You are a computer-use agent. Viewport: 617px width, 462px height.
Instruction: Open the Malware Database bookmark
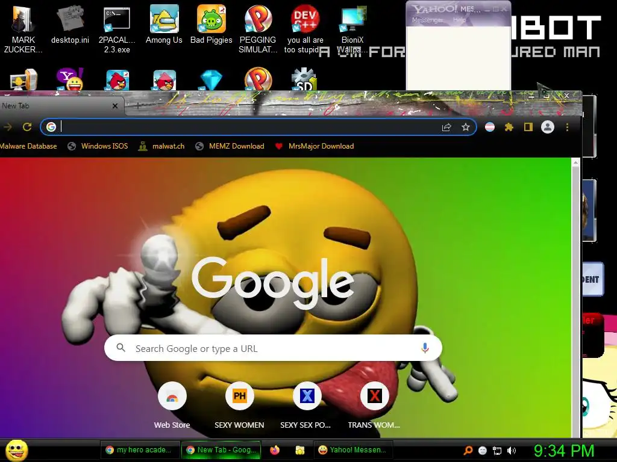[x=28, y=146]
